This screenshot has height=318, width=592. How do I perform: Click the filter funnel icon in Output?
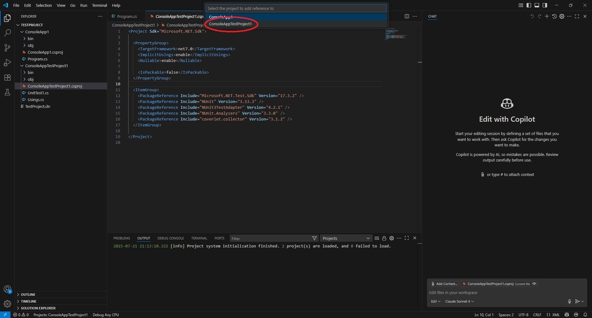(314, 238)
